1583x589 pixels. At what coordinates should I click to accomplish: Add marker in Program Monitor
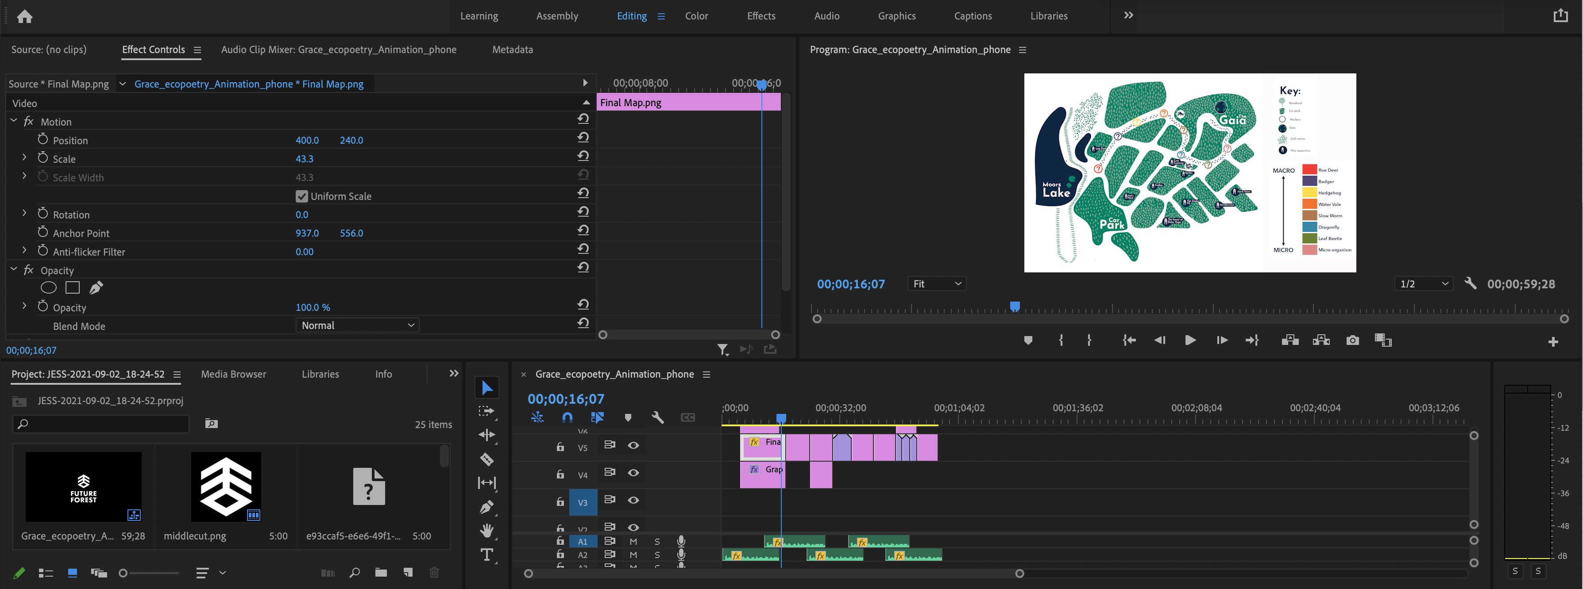[1028, 340]
